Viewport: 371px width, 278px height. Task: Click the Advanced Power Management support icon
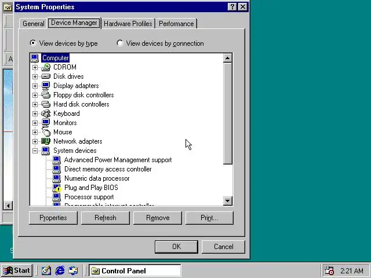[57, 160]
